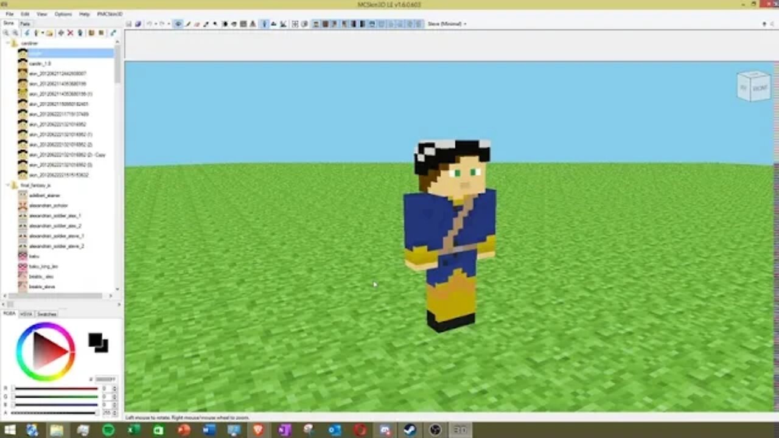This screenshot has height=438, width=779.
Task: Click the green G channel slider
Action: point(55,396)
